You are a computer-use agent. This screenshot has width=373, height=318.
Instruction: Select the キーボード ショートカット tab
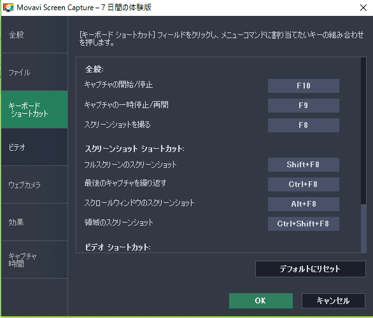point(34,109)
